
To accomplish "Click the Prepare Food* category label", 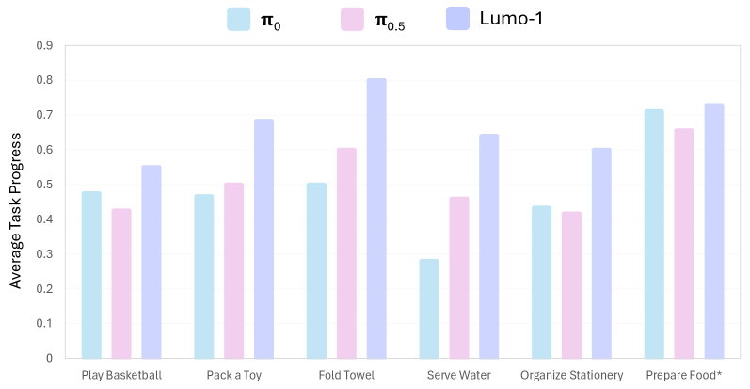I will (x=684, y=375).
